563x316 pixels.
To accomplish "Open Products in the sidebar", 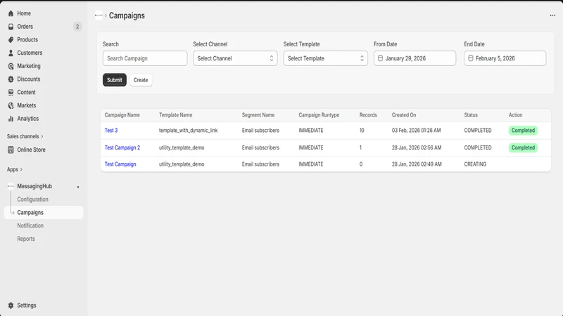I will (x=27, y=40).
